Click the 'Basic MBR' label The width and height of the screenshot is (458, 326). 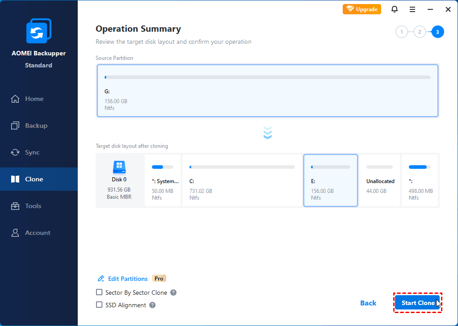119,197
